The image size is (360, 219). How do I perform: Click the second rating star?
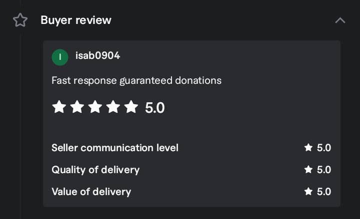(77, 107)
